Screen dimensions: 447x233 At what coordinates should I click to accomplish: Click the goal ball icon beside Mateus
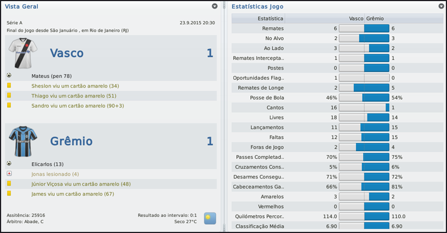[9, 75]
